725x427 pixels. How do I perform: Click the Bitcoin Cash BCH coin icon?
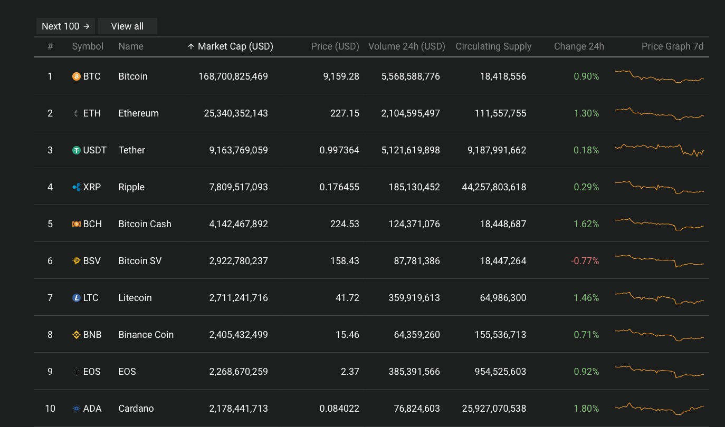pyautogui.click(x=77, y=224)
